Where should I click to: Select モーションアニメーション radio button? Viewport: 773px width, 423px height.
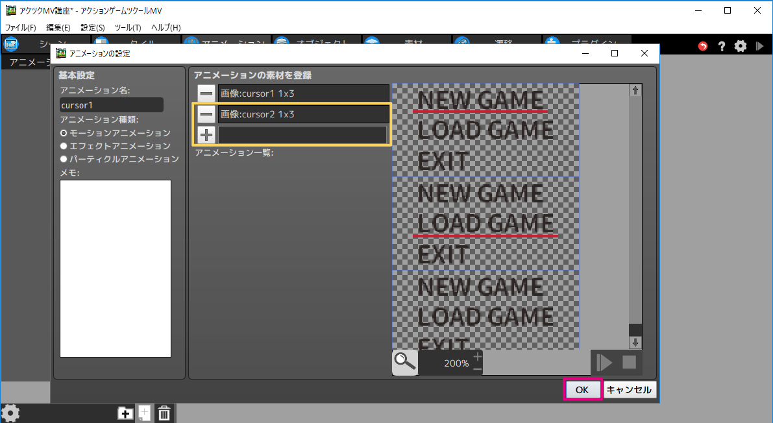pyautogui.click(x=64, y=133)
